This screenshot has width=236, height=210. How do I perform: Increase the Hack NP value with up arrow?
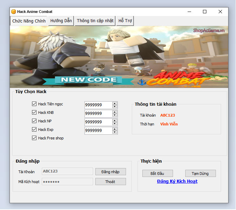click(115, 121)
